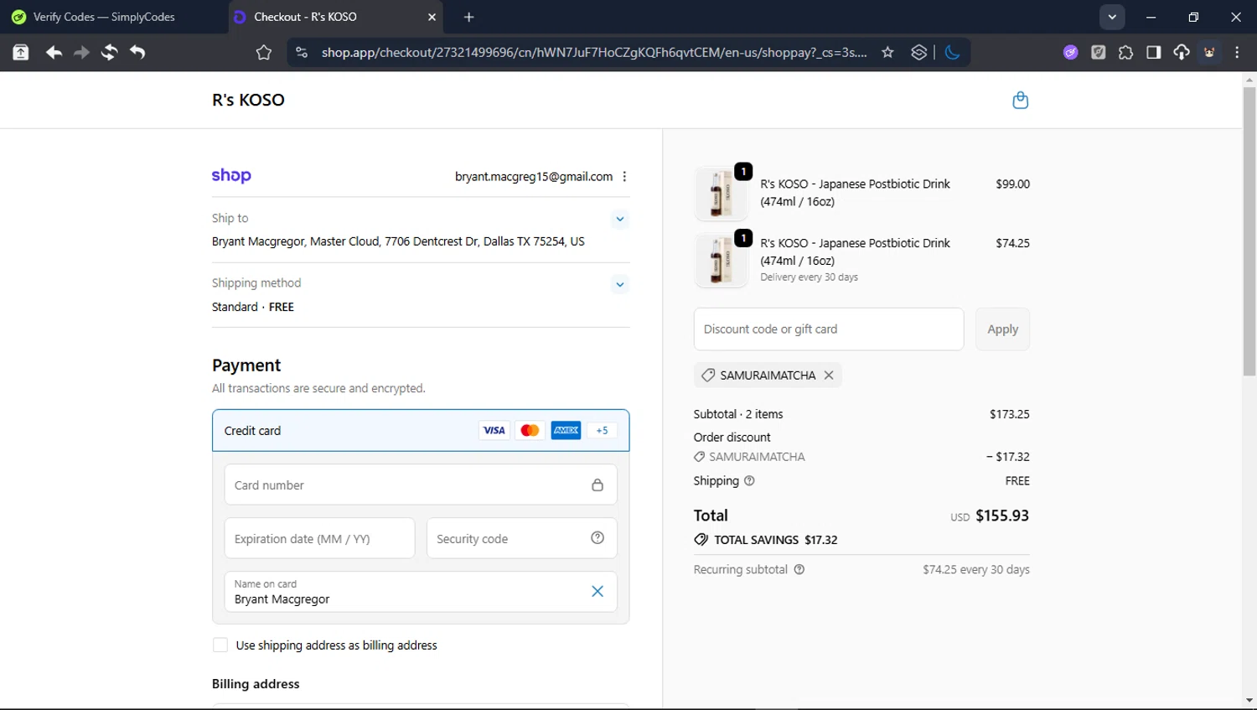
Task: Click the $74.25 subscription product thumbnail
Action: point(721,260)
